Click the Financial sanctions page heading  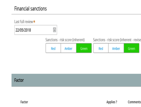click(30, 8)
